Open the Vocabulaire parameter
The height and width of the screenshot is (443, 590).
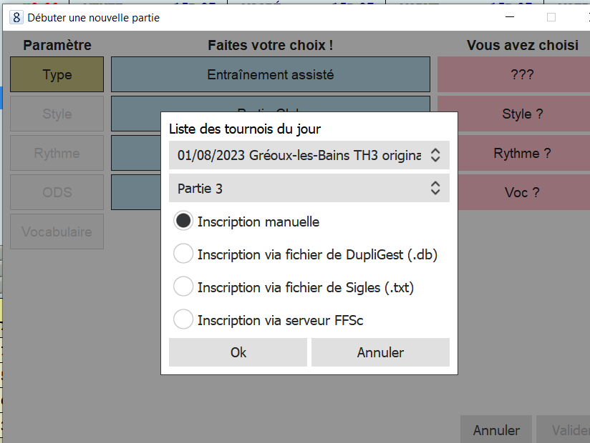click(57, 232)
